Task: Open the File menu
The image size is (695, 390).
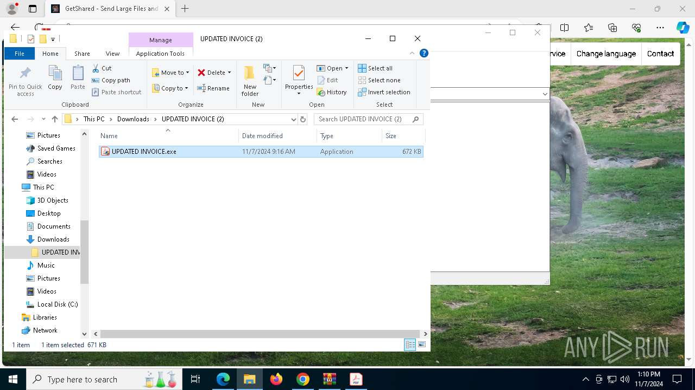Action: click(x=20, y=54)
